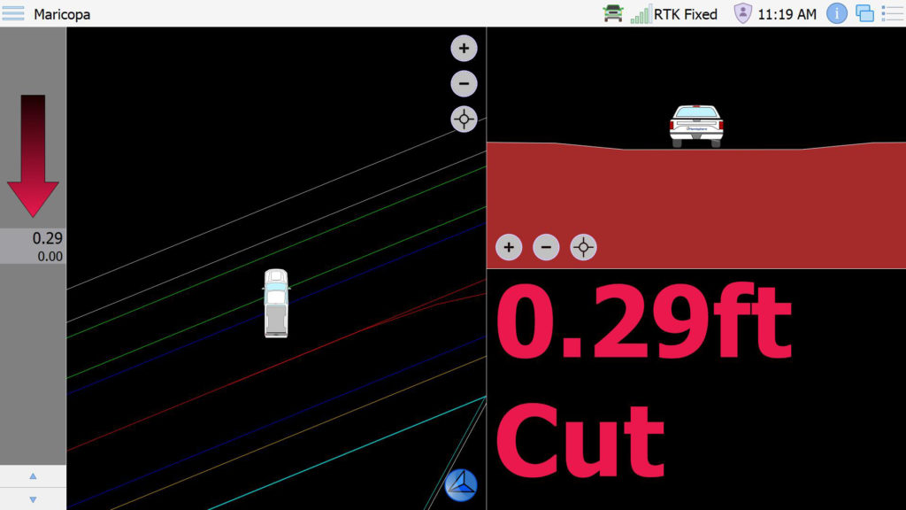Zoom out on the plan view map

pyautogui.click(x=464, y=83)
